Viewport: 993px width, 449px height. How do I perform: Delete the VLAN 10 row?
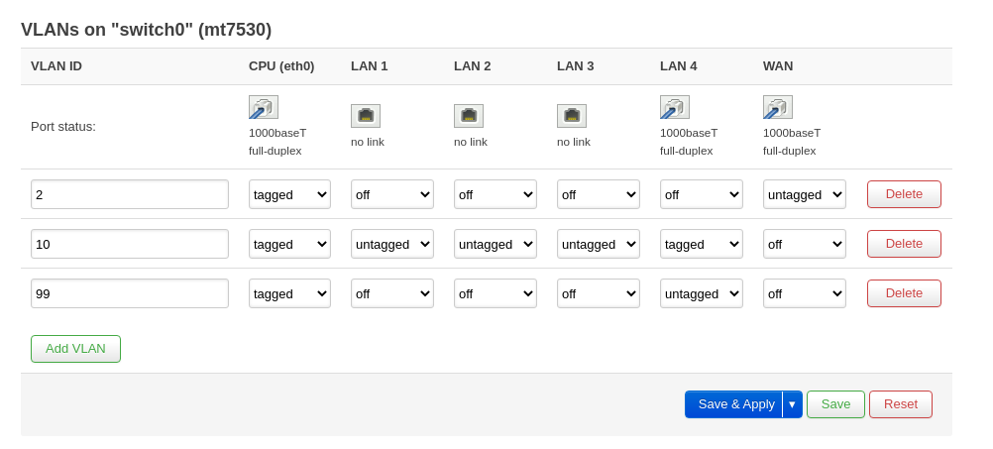pyautogui.click(x=904, y=244)
